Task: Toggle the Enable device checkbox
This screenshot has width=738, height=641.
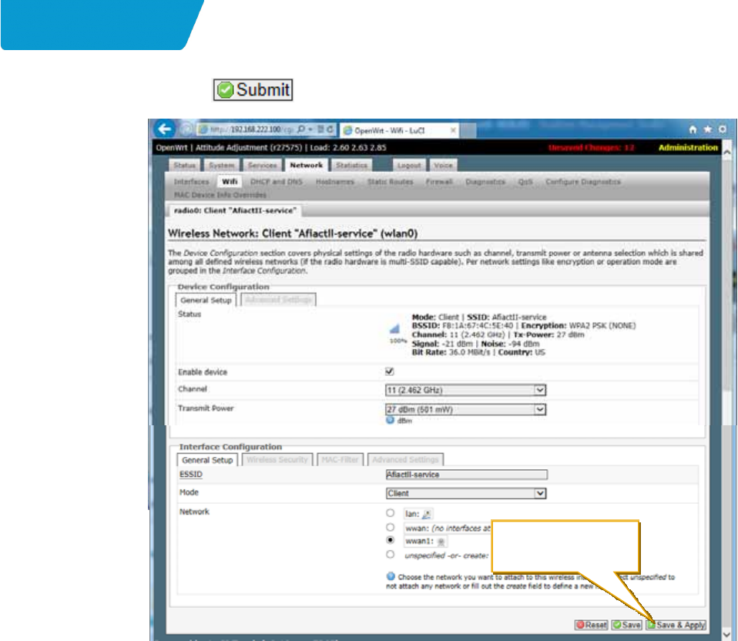Action: click(x=390, y=372)
